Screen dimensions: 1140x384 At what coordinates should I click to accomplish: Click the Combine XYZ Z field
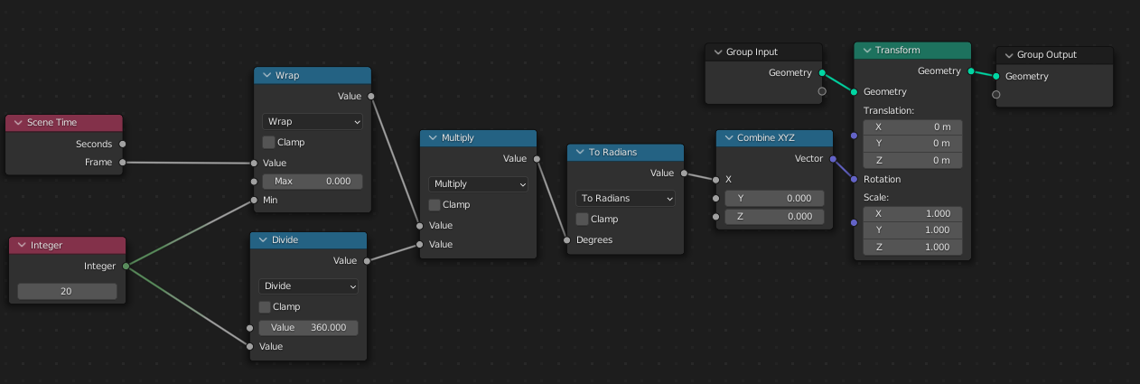click(775, 217)
